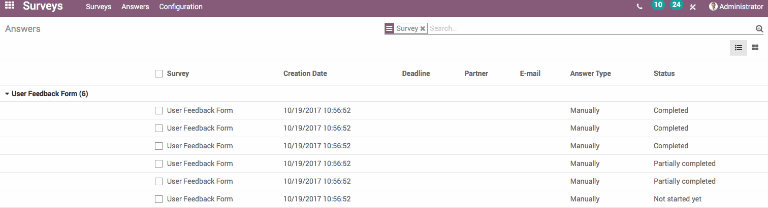This screenshot has width=768, height=208.
Task: Sort by Status column header
Action: [664, 74]
